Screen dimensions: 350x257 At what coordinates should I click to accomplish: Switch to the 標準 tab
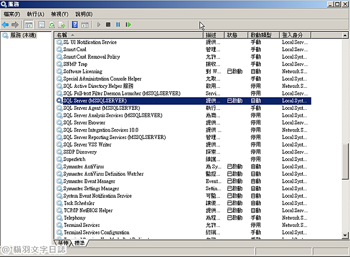tap(80, 242)
